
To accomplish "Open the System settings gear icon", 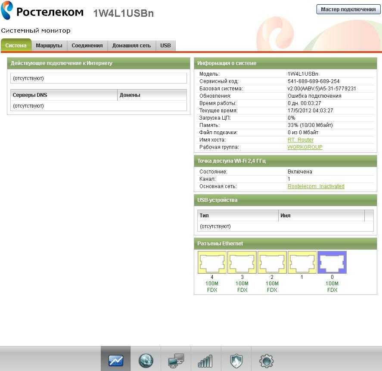I will pos(266,360).
